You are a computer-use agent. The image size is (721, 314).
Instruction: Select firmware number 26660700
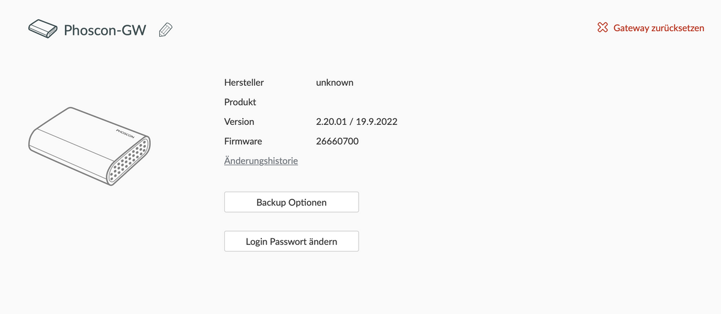(x=337, y=141)
